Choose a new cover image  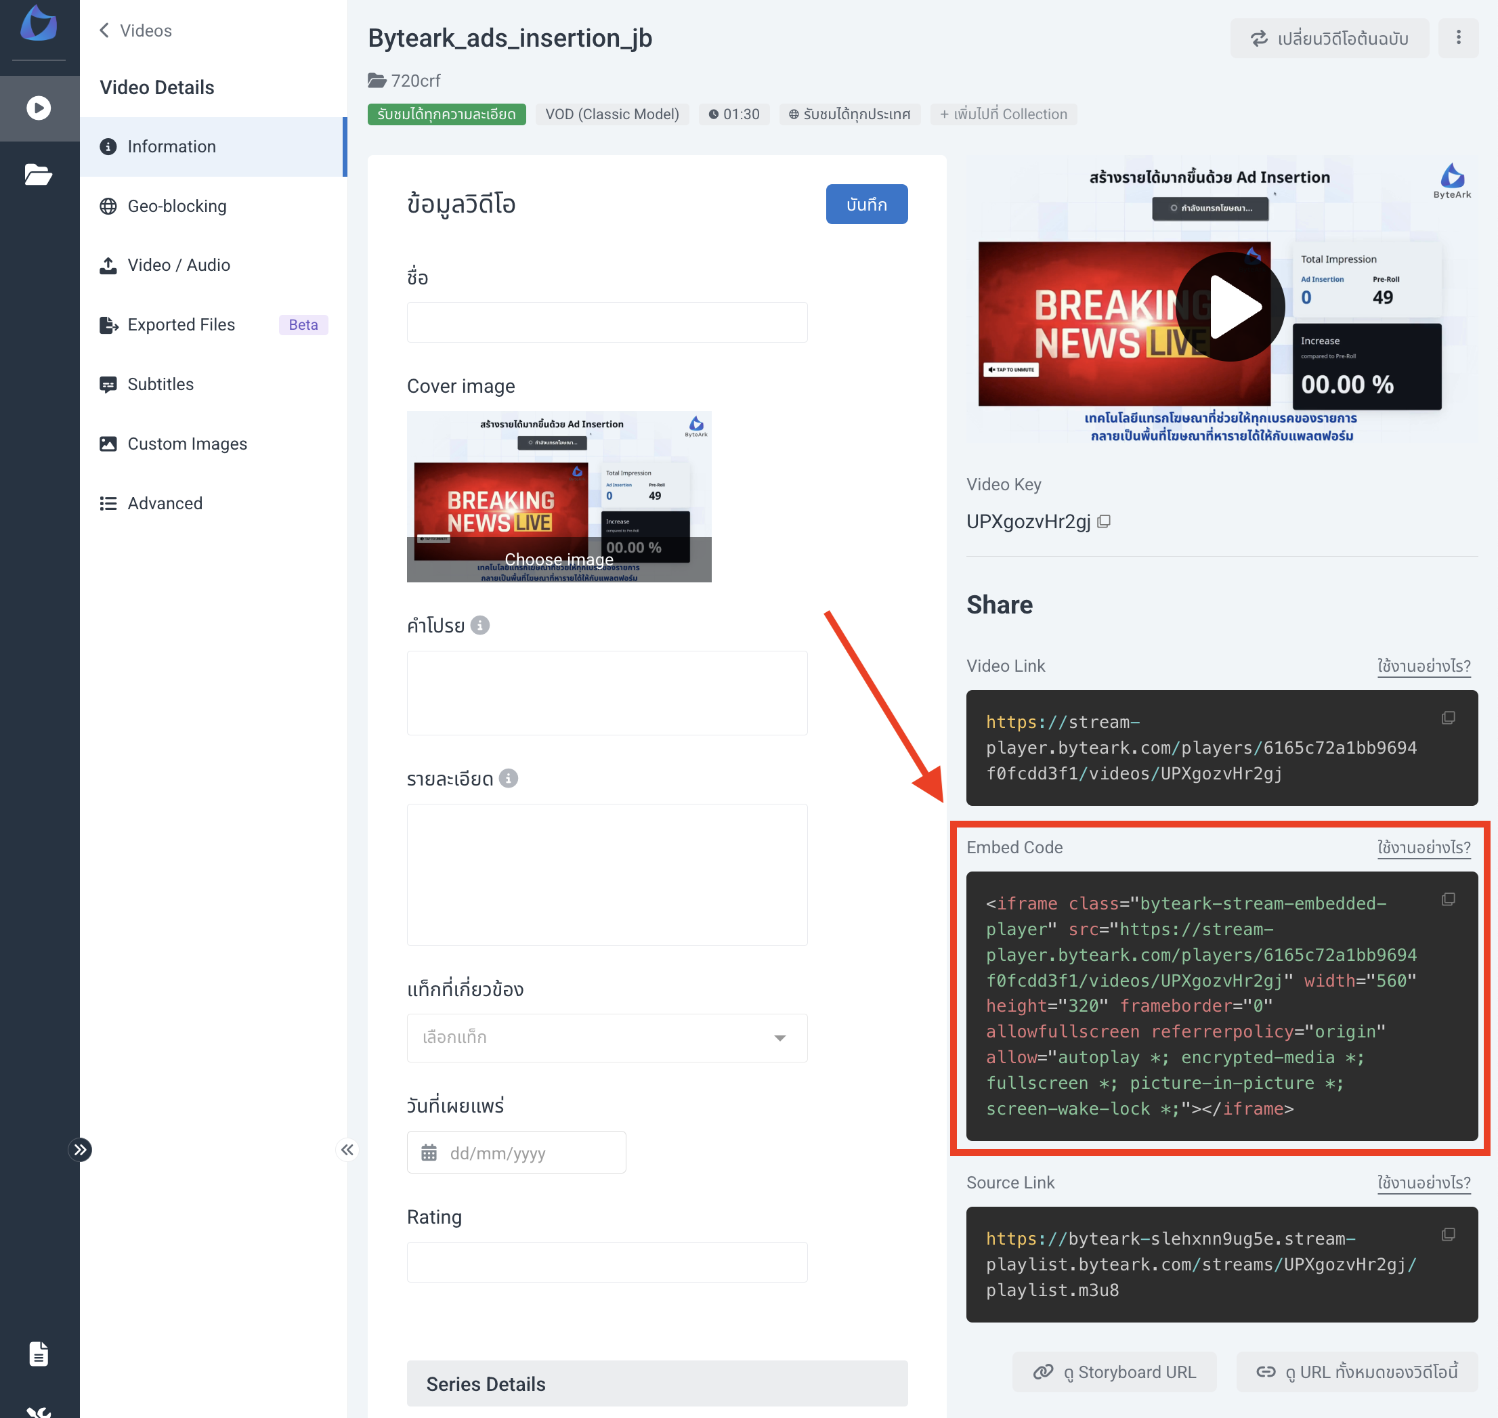click(559, 559)
